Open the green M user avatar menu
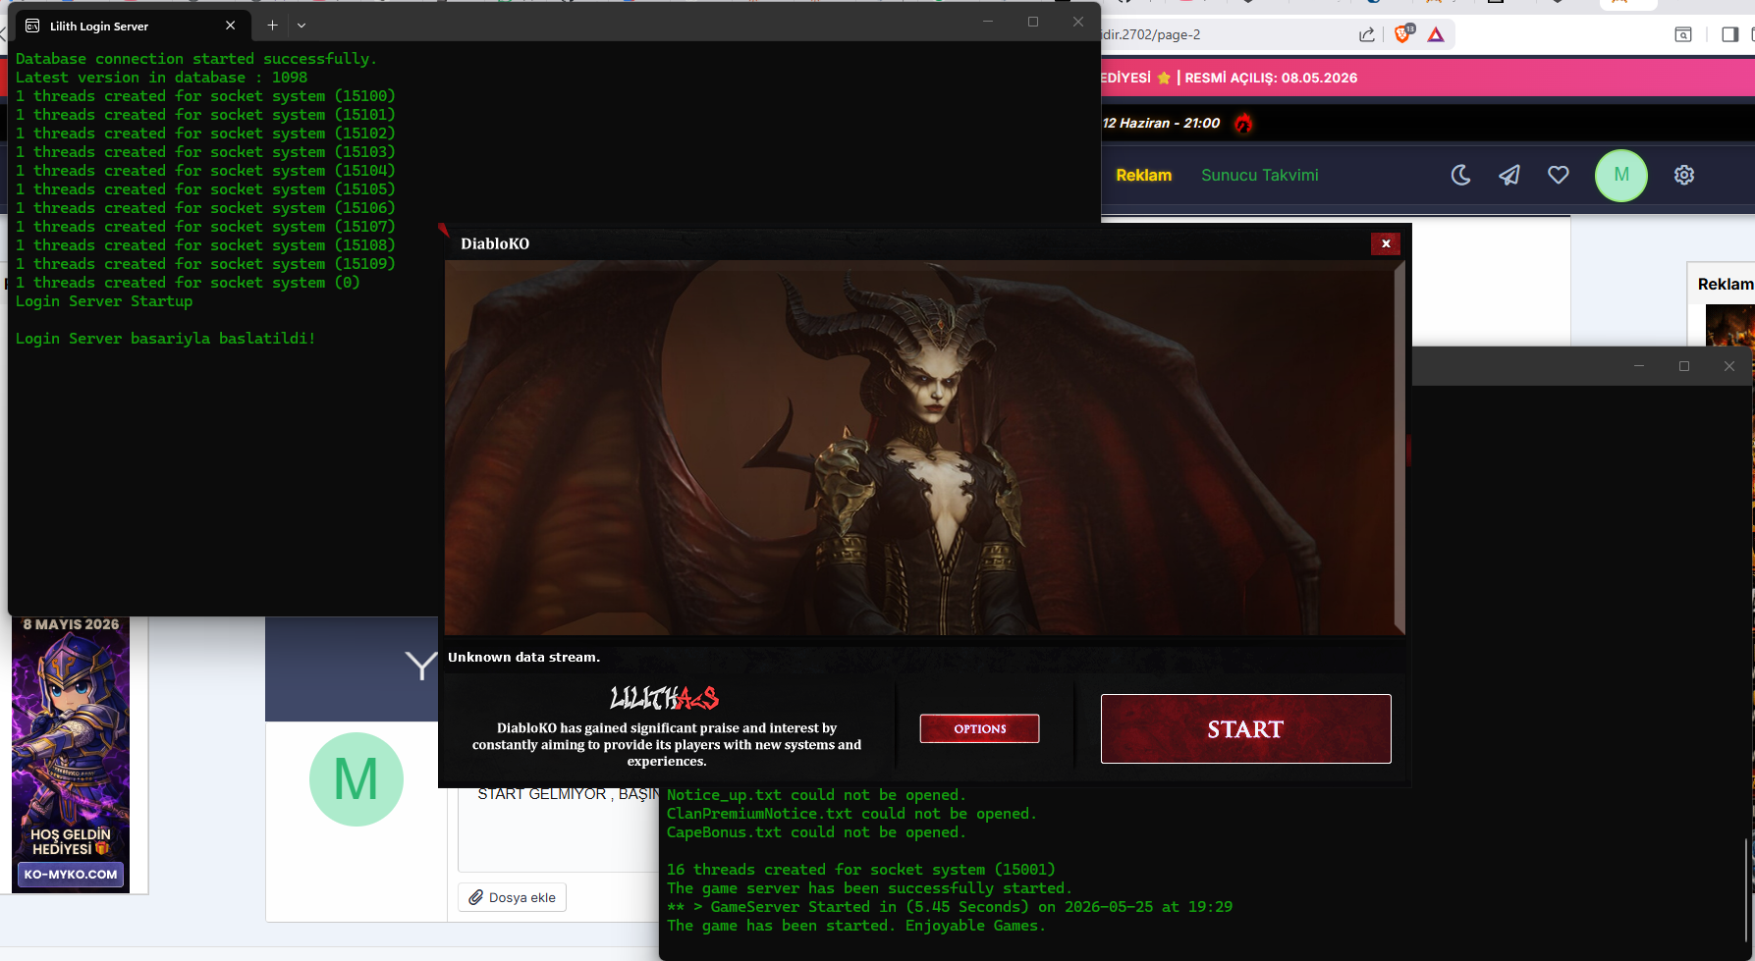The width and height of the screenshot is (1755, 961). (x=1621, y=175)
